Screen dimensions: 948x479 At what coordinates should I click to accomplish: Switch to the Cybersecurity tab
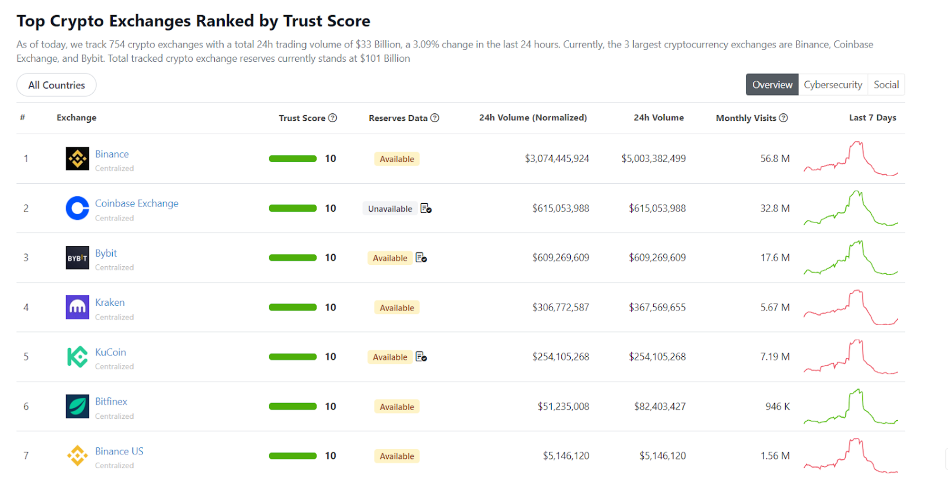click(x=833, y=85)
